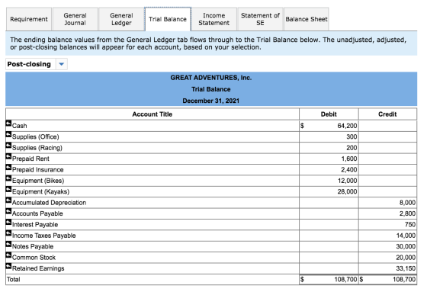Open the Post-closing dropdown arrow
Viewport: 427px width, 295px height.
[x=62, y=64]
